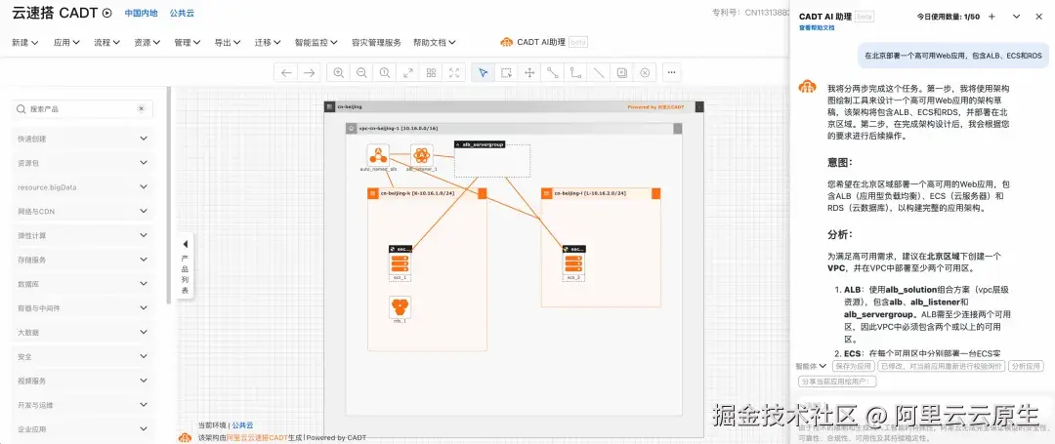Expand the 容器与中间件 category
The height and width of the screenshot is (444, 1055).
(x=82, y=308)
